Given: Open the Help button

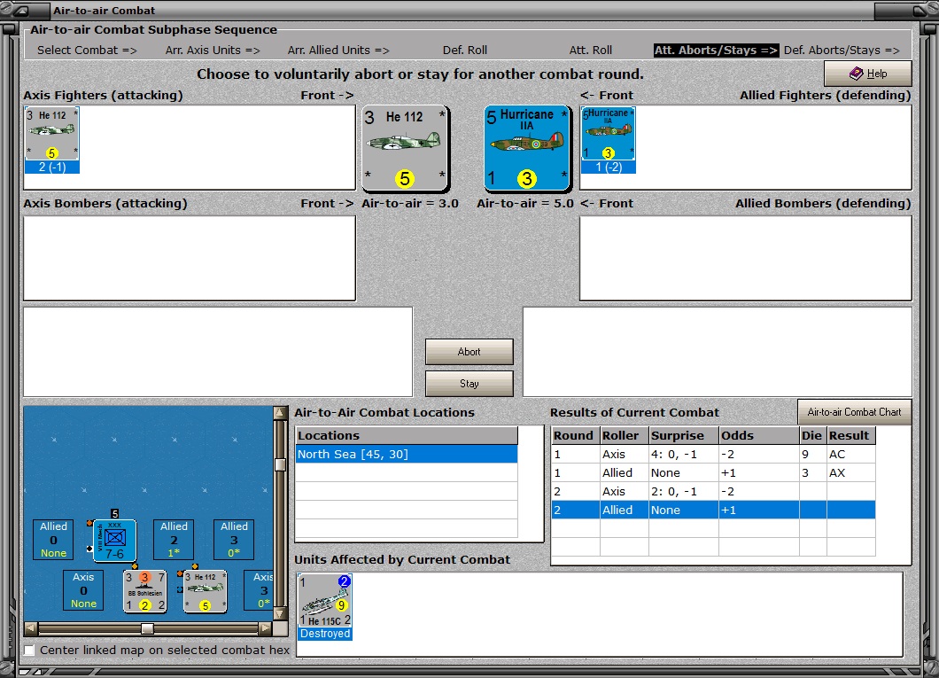Looking at the screenshot, I should point(868,74).
